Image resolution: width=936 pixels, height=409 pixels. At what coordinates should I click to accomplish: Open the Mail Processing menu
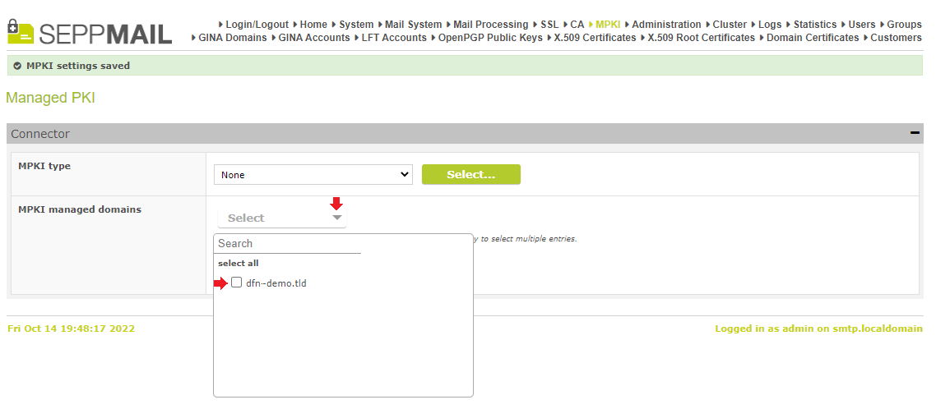tap(491, 25)
